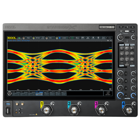Toggle the channel 2 key between knobs
The width and height of the screenshot is (139, 139).
point(126,81)
